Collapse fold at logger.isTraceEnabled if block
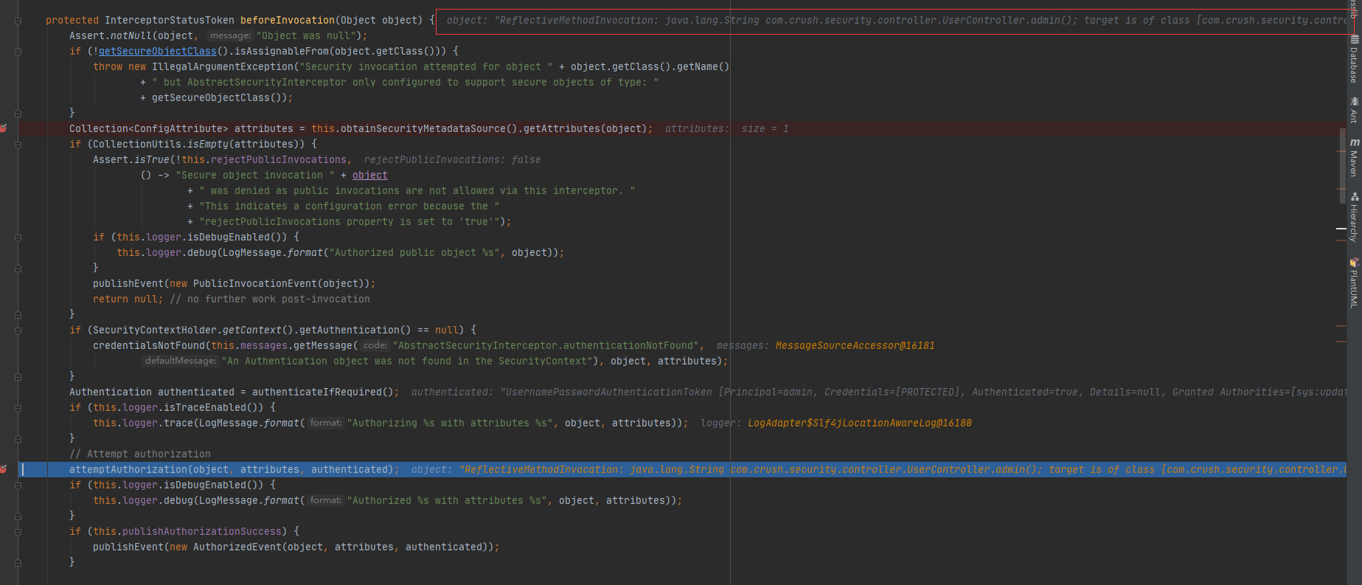1362x585 pixels. point(18,407)
